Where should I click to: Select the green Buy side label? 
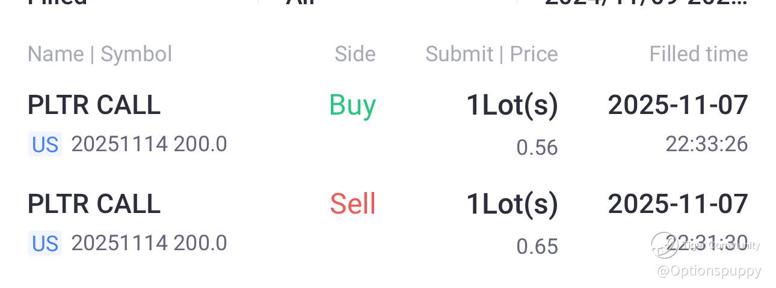353,105
